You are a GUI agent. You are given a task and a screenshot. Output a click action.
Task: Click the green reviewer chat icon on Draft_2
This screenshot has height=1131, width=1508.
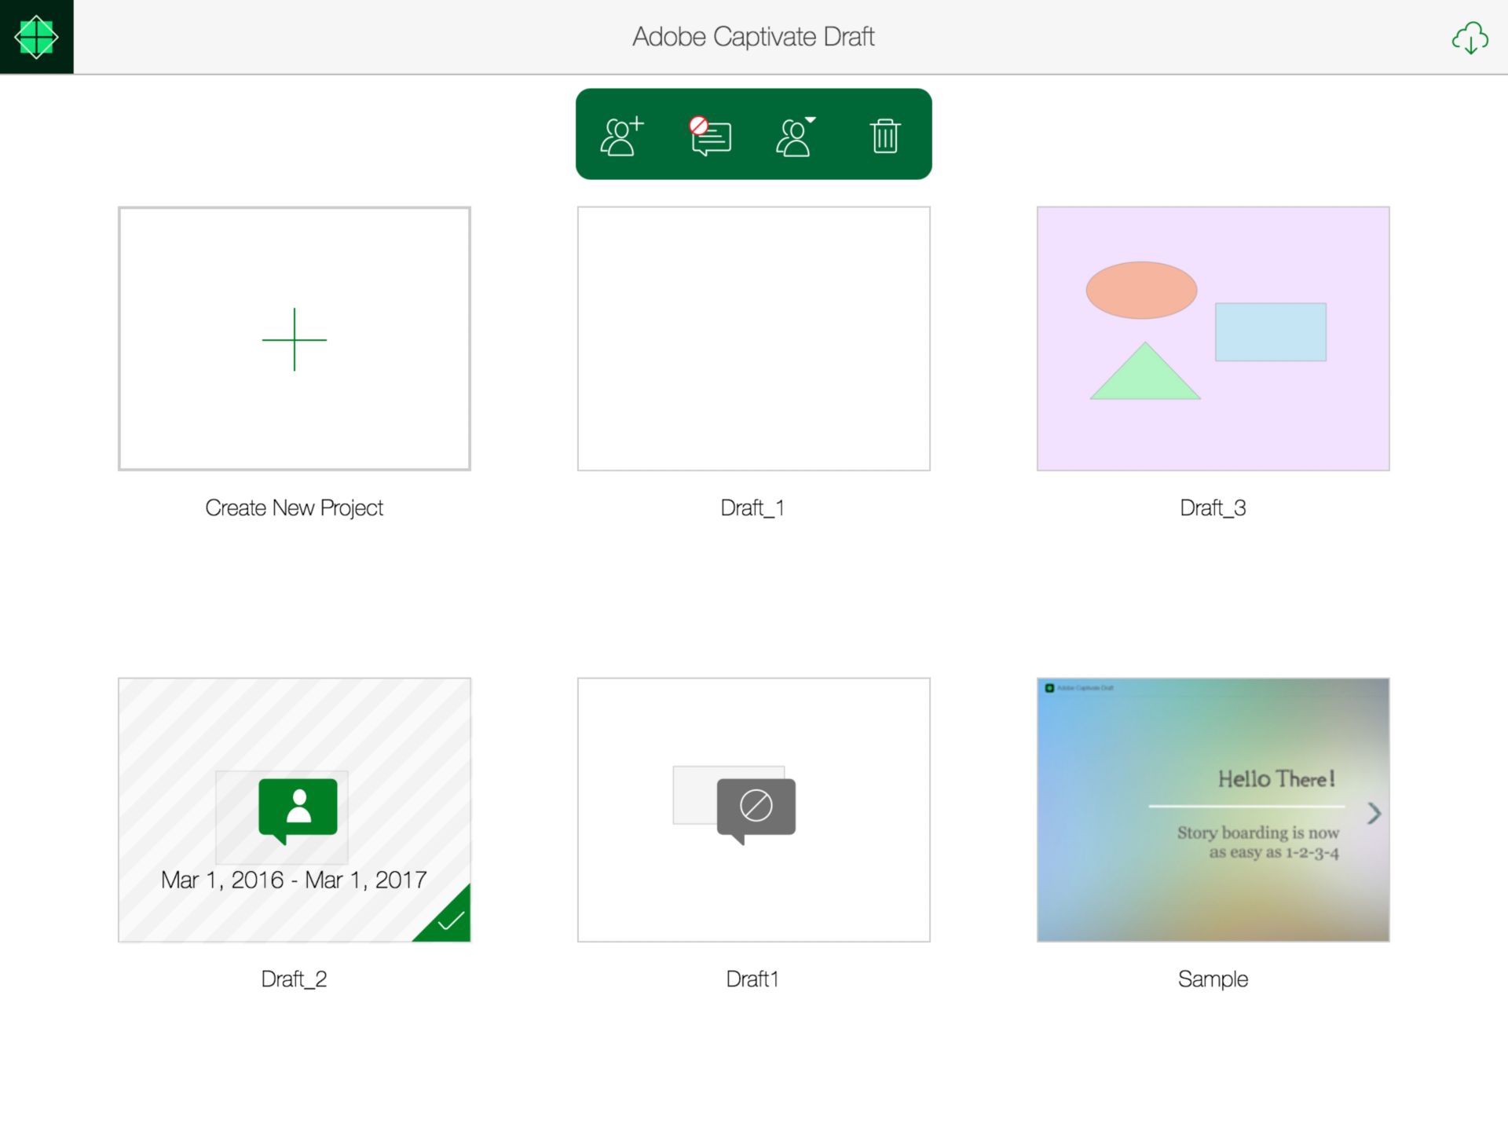coord(298,811)
